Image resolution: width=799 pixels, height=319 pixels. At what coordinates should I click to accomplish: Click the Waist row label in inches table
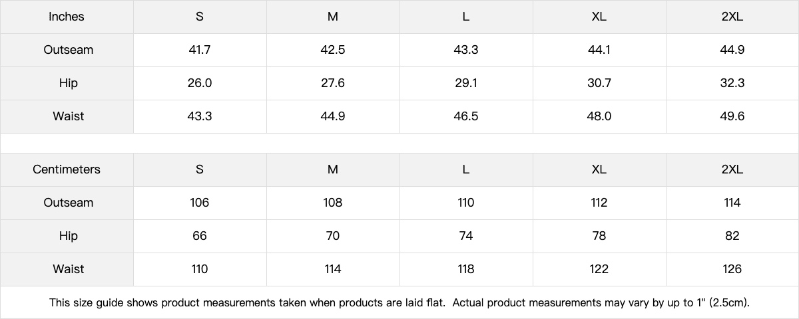[x=68, y=116]
